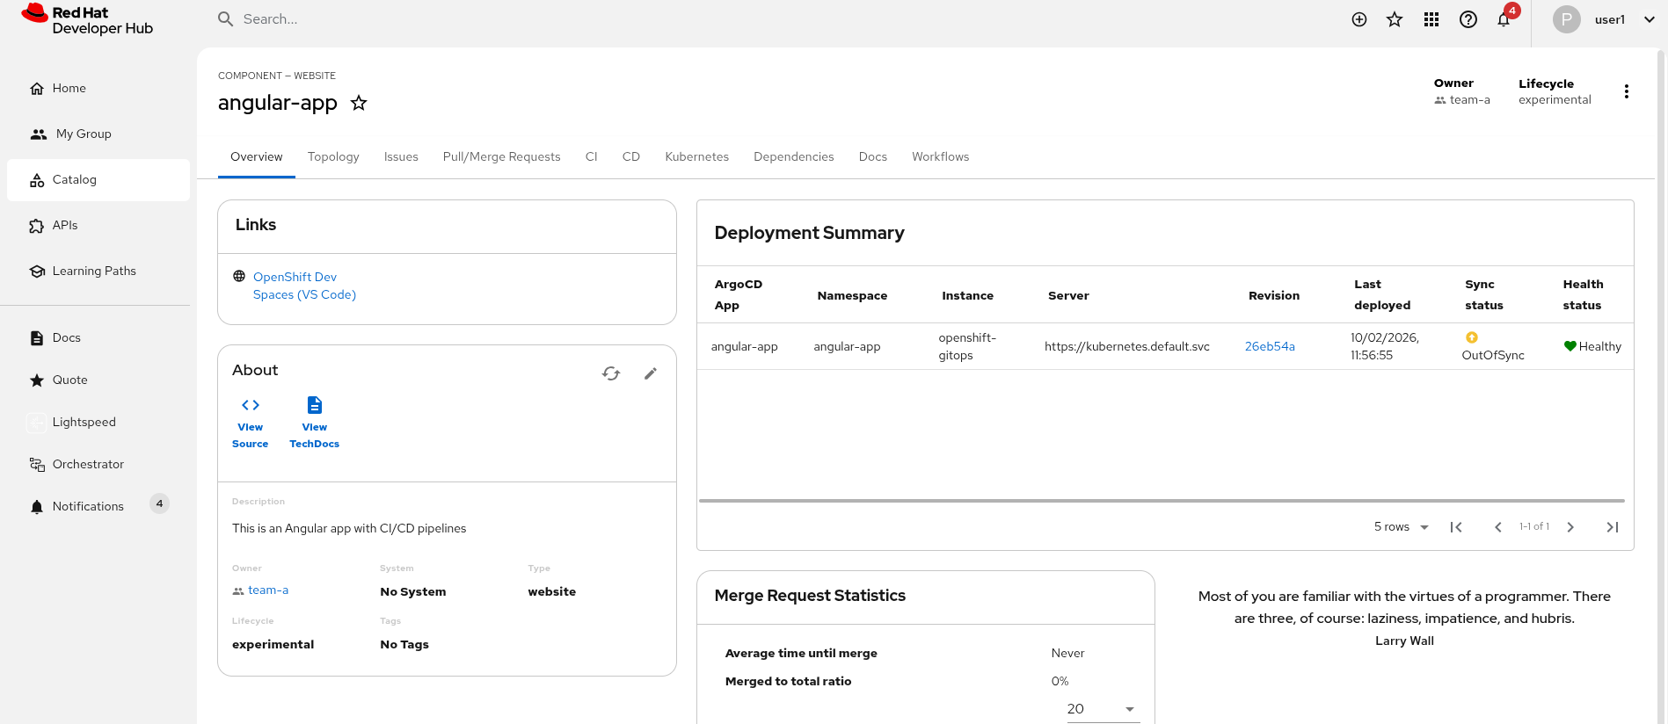Open My Group in the sidebar
This screenshot has width=1668, height=724.
pyautogui.click(x=98, y=134)
